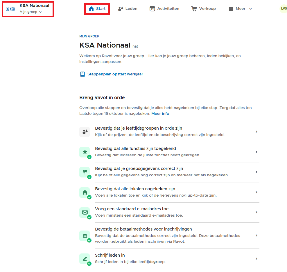The width and height of the screenshot is (287, 272).
Task: Open groepsgegevens step via its chevron
Action: [256, 172]
